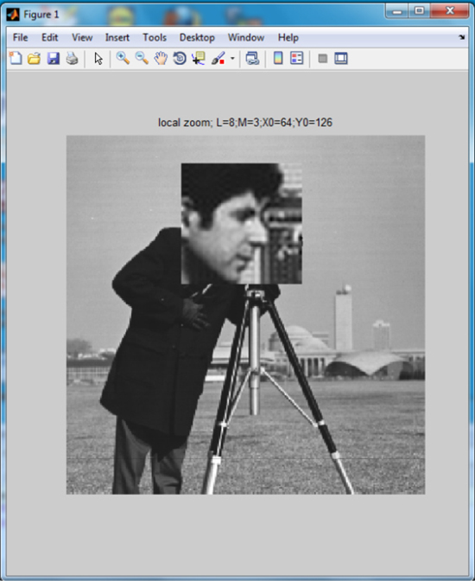Minimize the Figure 1 window

[x=397, y=10]
